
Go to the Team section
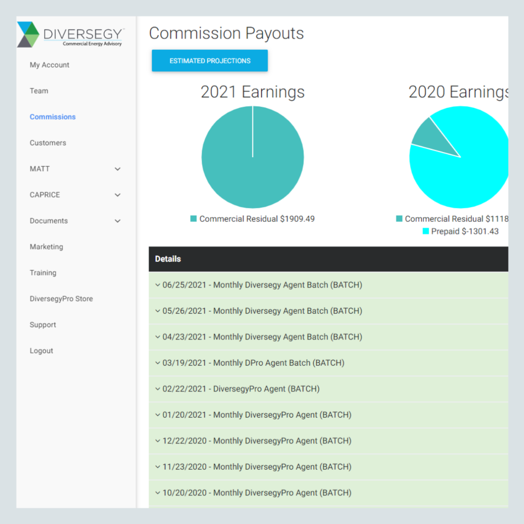point(39,91)
